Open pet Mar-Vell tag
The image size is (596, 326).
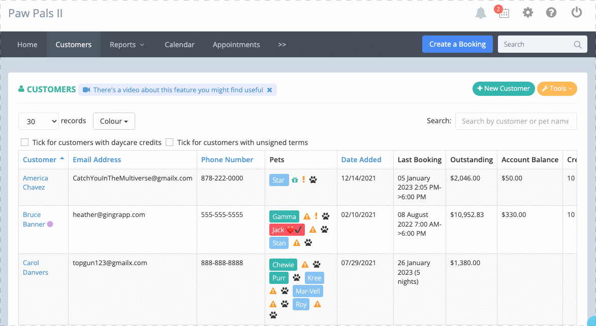point(307,291)
